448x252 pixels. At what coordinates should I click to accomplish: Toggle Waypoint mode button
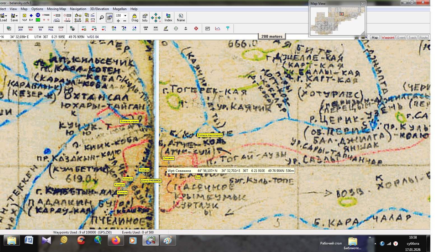coord(388,37)
